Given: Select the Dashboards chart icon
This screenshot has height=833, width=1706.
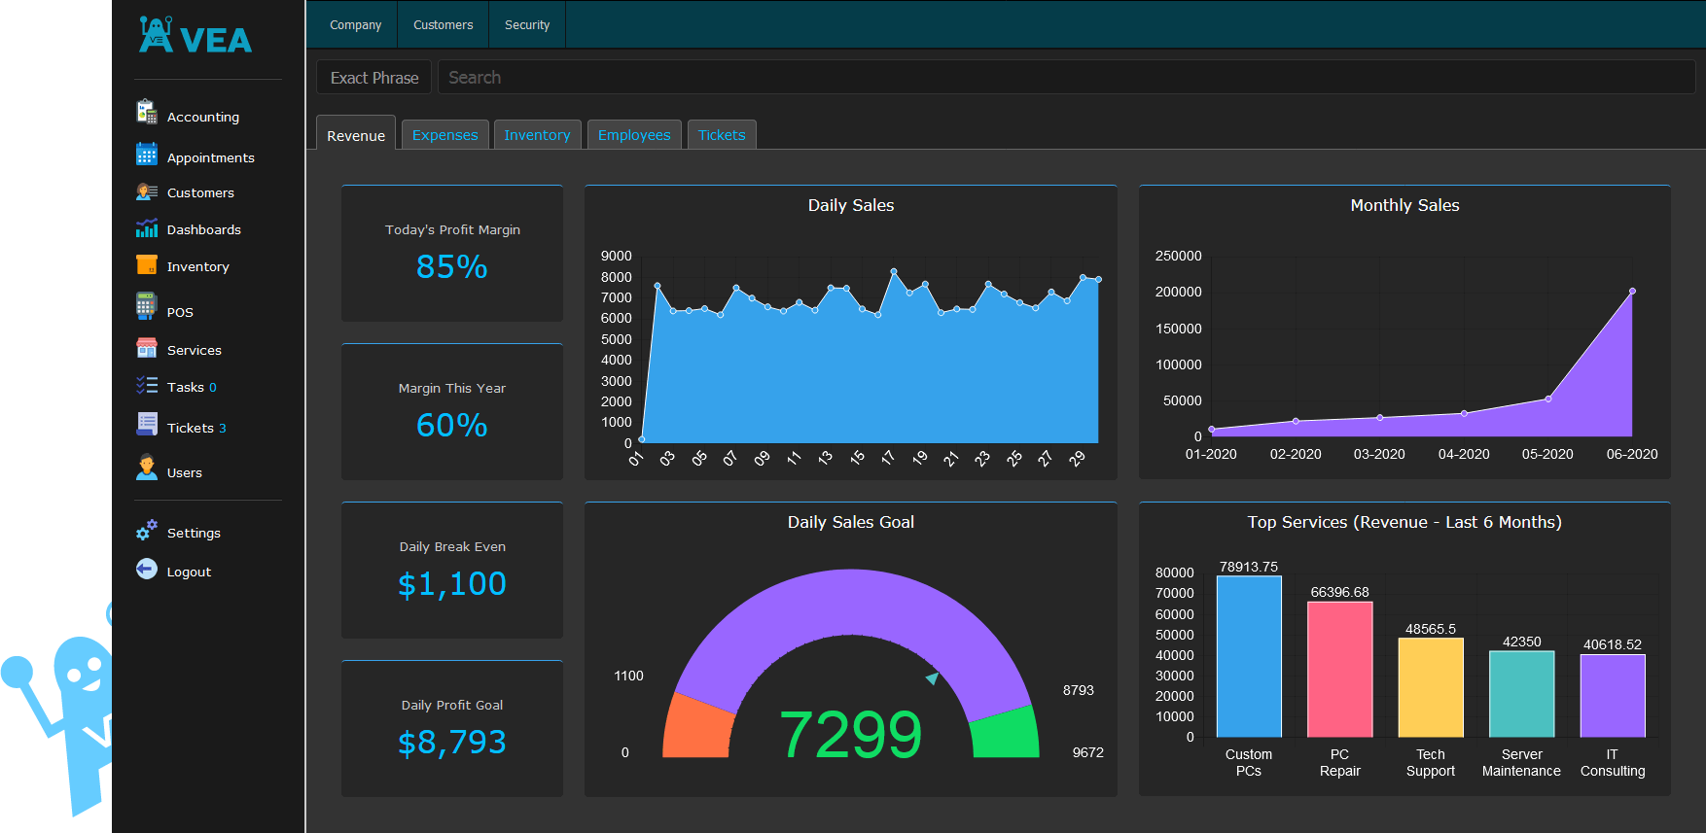Looking at the screenshot, I should pyautogui.click(x=147, y=228).
